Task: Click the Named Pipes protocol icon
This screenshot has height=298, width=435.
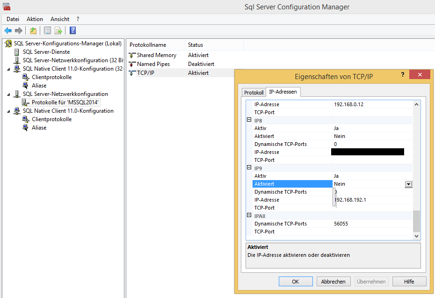Action: pyautogui.click(x=132, y=64)
